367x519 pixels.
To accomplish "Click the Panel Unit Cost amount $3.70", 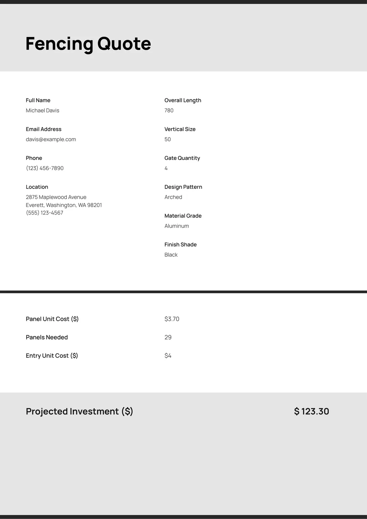I will 172,319.
